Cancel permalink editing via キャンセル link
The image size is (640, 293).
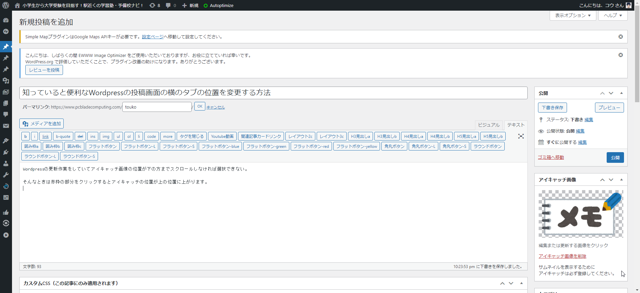coord(216,107)
